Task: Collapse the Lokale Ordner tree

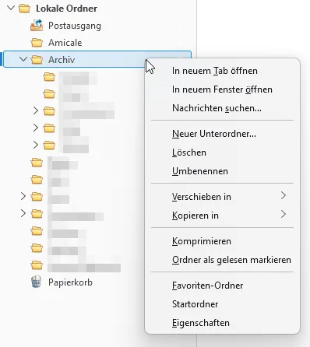Action: [x=11, y=8]
